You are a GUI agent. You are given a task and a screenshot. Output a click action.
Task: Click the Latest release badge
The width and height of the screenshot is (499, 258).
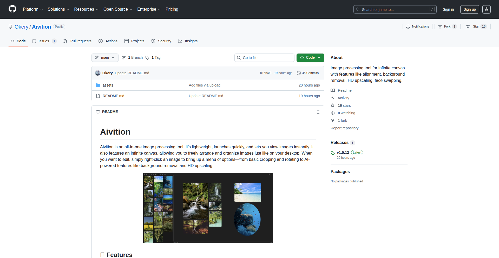(357, 153)
